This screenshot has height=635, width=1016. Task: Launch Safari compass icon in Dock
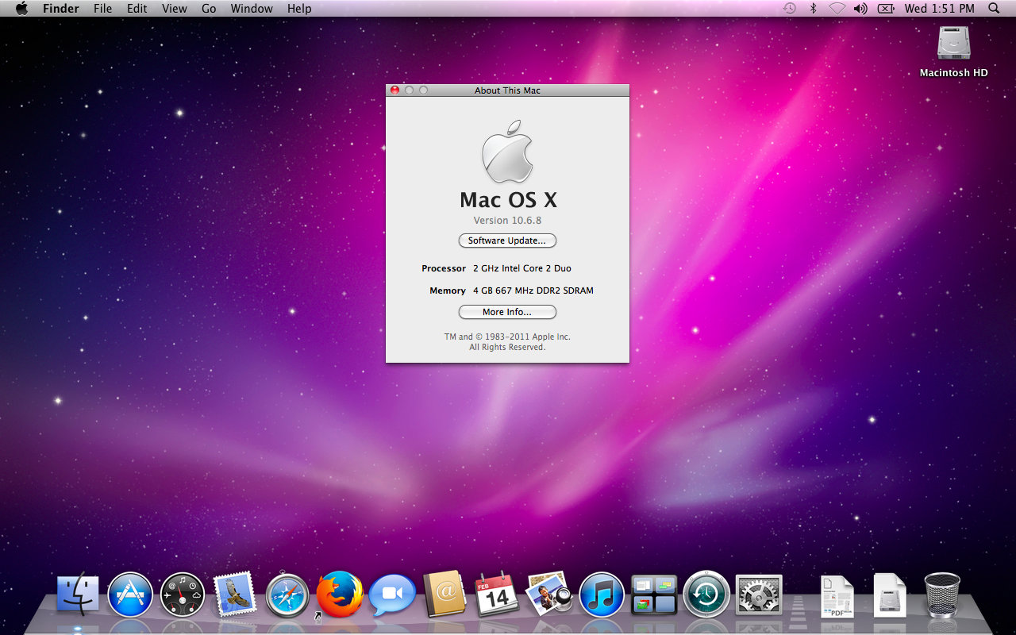pos(287,595)
